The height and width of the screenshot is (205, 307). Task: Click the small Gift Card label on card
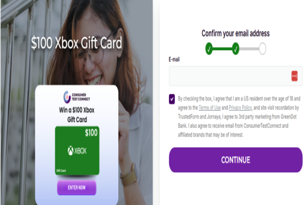61,171
